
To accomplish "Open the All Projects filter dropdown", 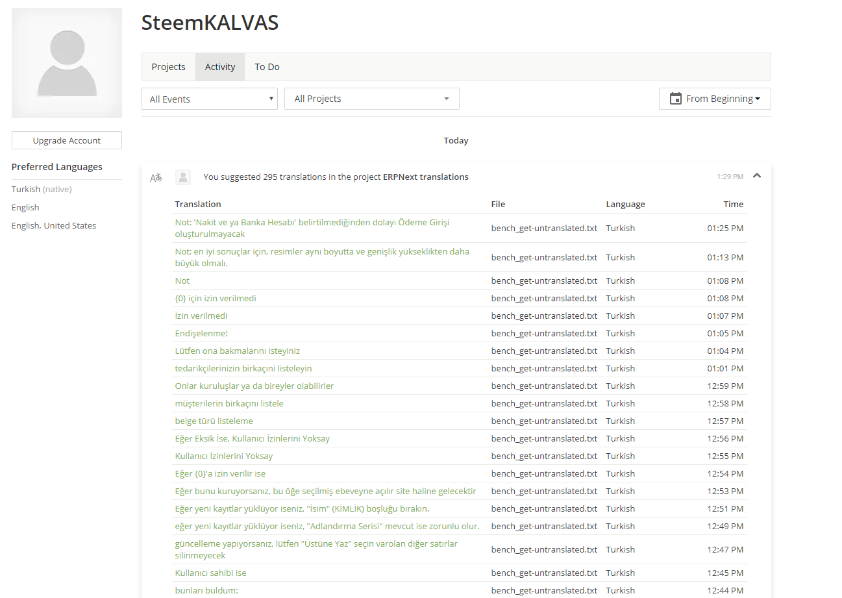I will tap(372, 99).
